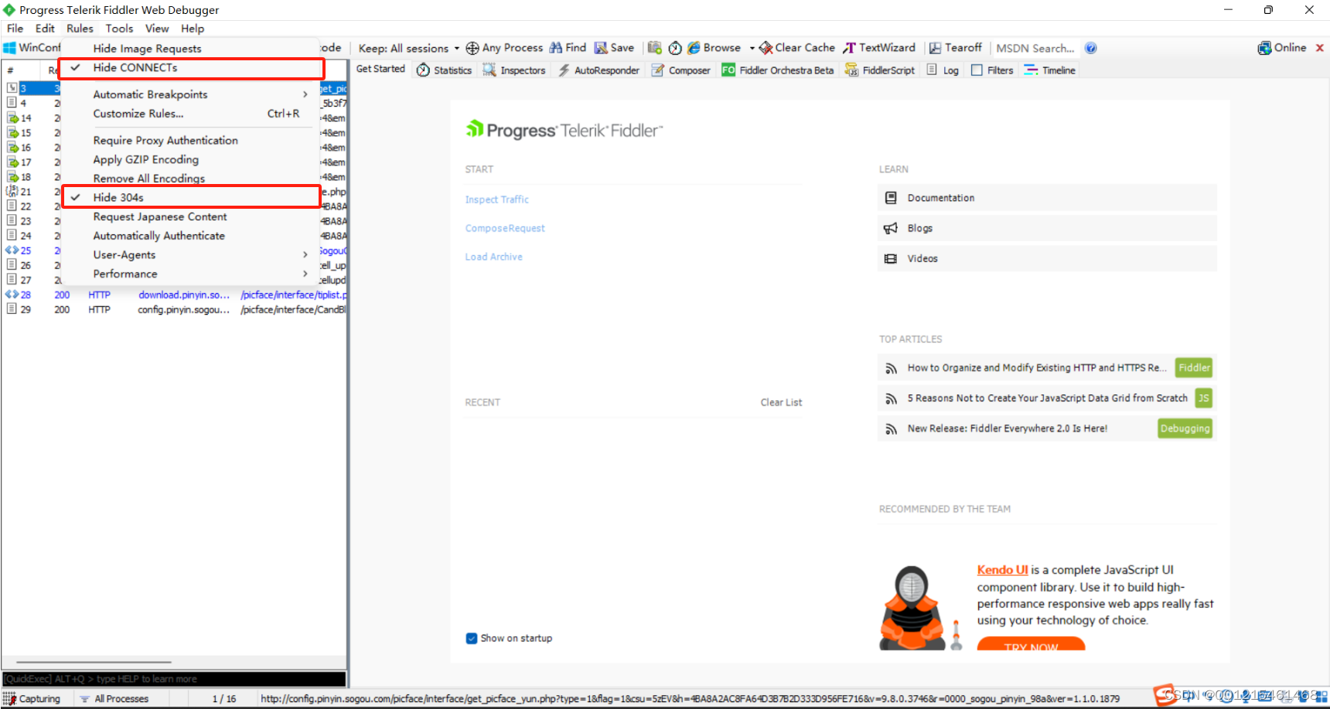Click RSS icon beside New Release article

pyautogui.click(x=891, y=429)
